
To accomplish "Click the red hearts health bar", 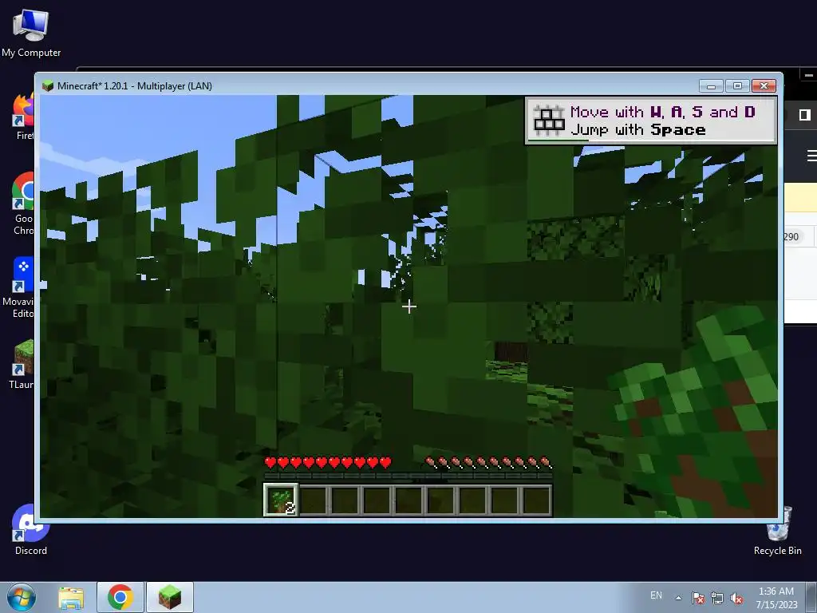I will tap(328, 462).
